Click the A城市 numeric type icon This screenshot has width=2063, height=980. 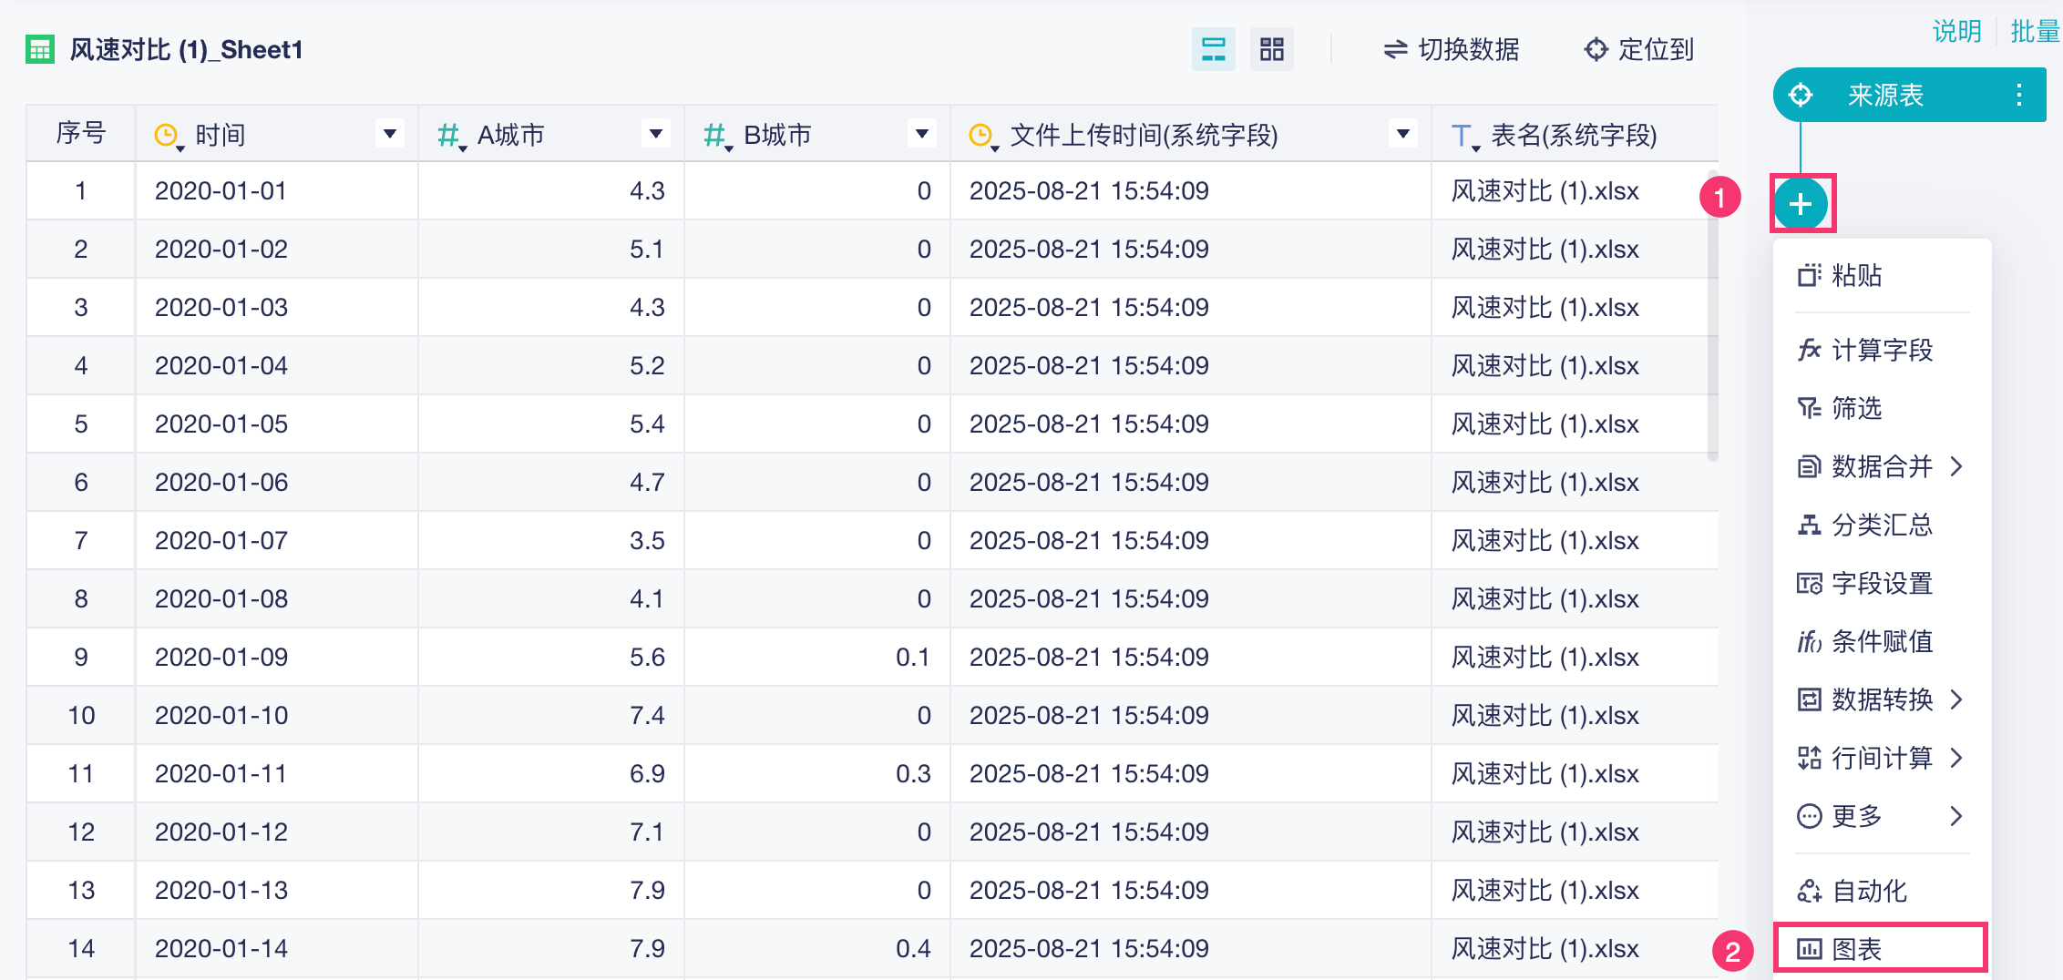449,136
